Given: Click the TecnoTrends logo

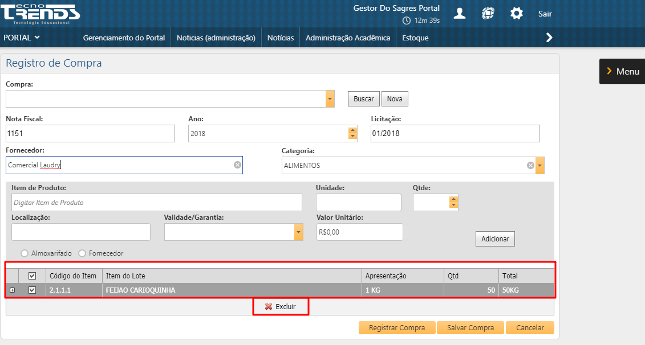Looking at the screenshot, I should (x=40, y=13).
